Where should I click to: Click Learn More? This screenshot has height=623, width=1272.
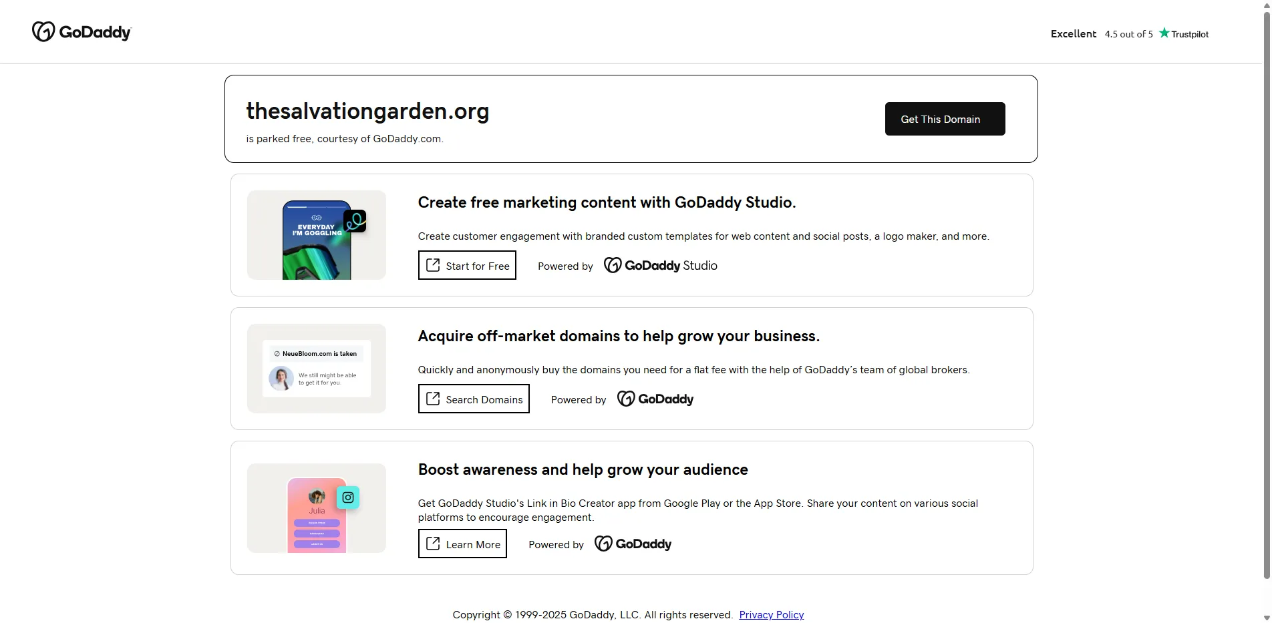point(462,544)
